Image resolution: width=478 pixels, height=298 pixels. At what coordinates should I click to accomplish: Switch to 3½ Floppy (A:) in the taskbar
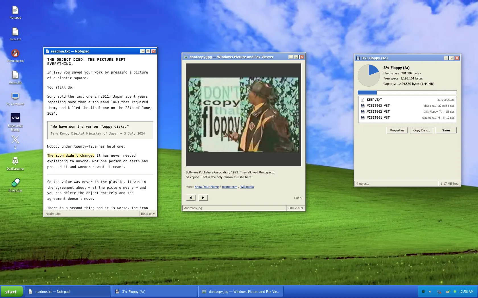click(x=154, y=292)
